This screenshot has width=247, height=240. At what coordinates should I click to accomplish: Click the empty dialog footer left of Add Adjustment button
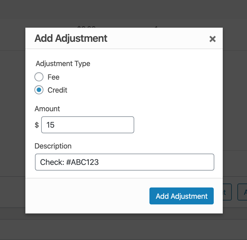[x=85, y=196]
